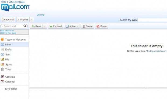Select the Inbox folder
The height and width of the screenshot is (99, 167).
pos(14,44)
